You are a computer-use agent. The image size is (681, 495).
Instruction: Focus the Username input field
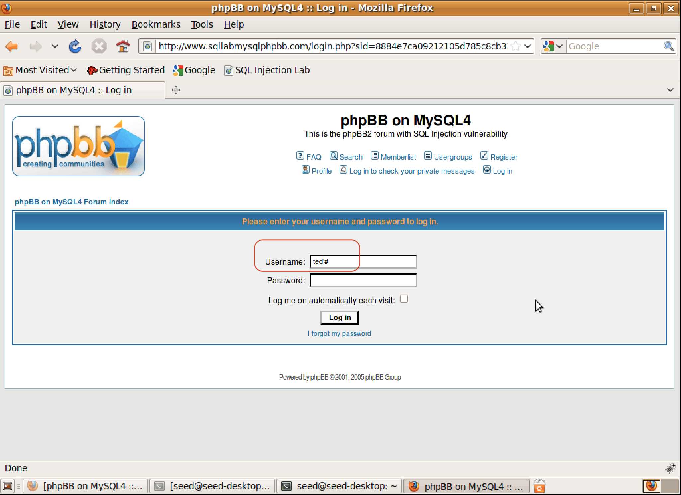tap(363, 262)
